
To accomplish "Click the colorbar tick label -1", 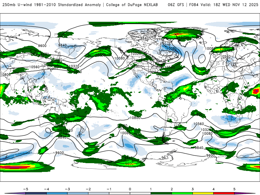I will 109,189.
